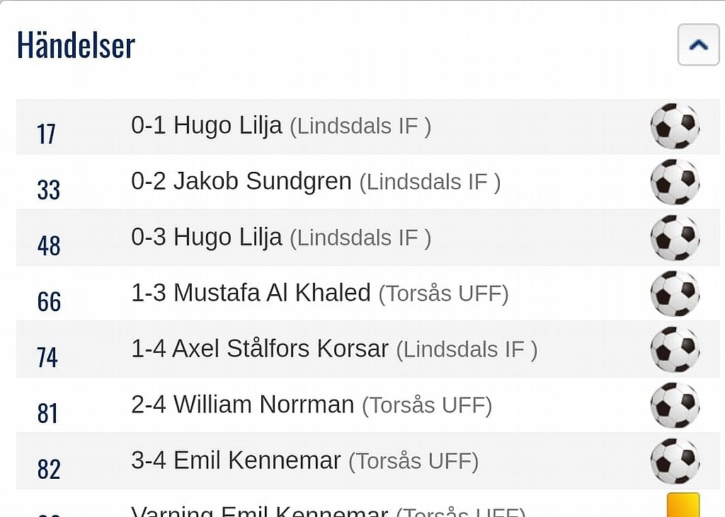Select William Norrman in the 2-4 event
Viewport: 725px width, 517px height.
(x=263, y=405)
